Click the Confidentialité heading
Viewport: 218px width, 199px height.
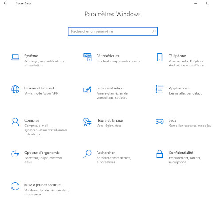coord(181,153)
